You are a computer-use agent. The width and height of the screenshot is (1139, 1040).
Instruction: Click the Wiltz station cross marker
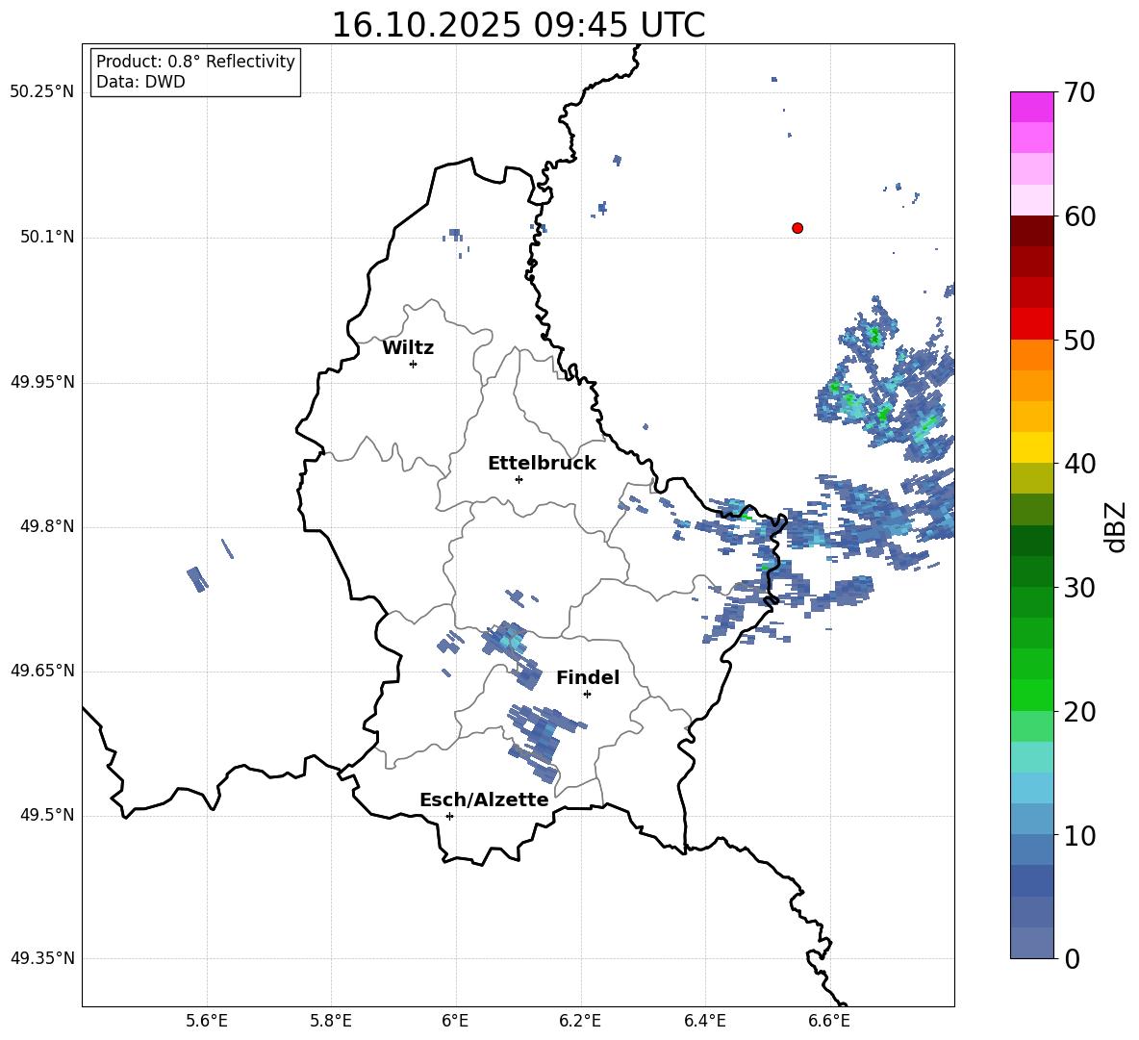414,364
